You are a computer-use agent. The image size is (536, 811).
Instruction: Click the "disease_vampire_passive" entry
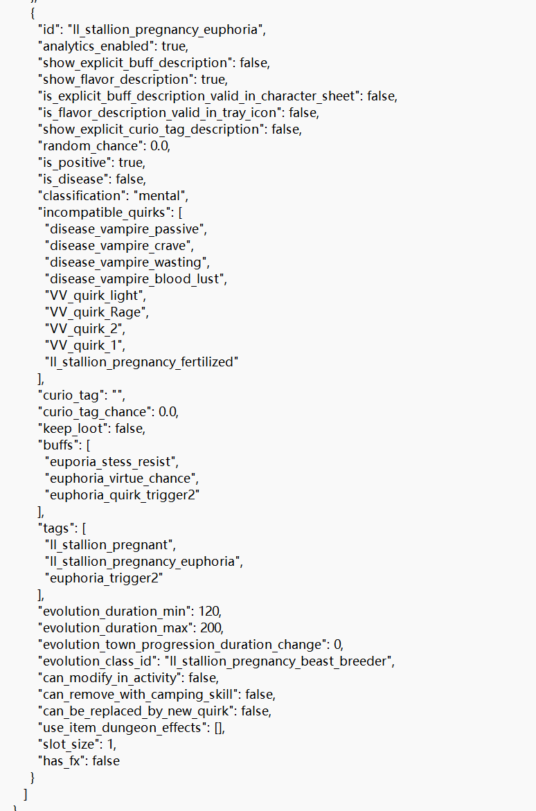pos(124,229)
